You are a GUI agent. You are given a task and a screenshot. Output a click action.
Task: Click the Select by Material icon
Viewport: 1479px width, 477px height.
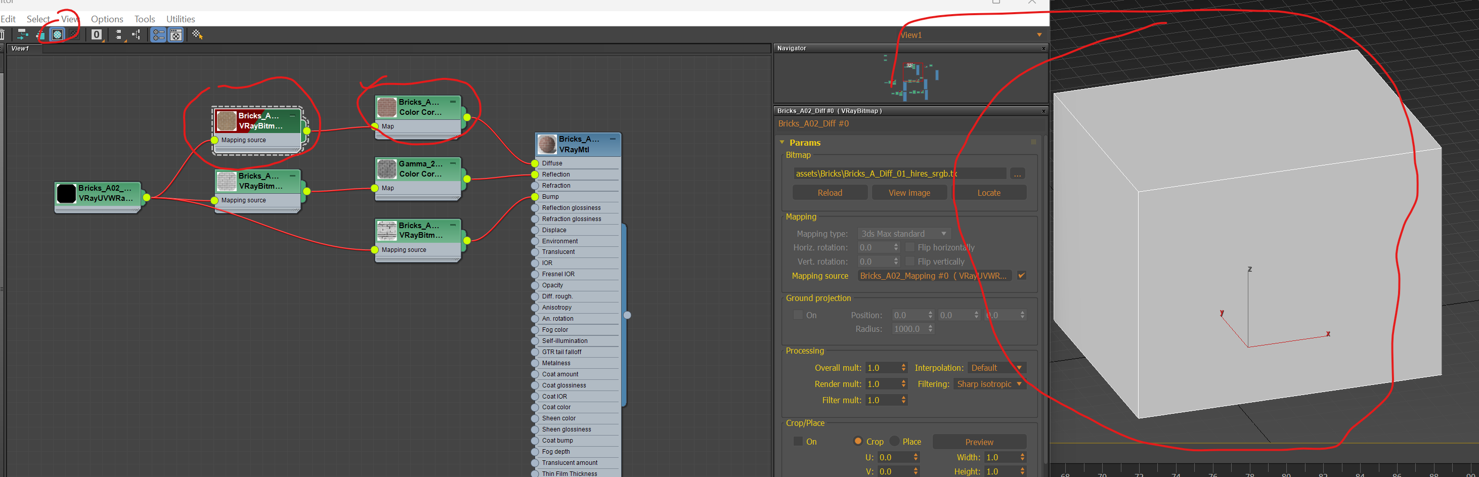coord(197,34)
